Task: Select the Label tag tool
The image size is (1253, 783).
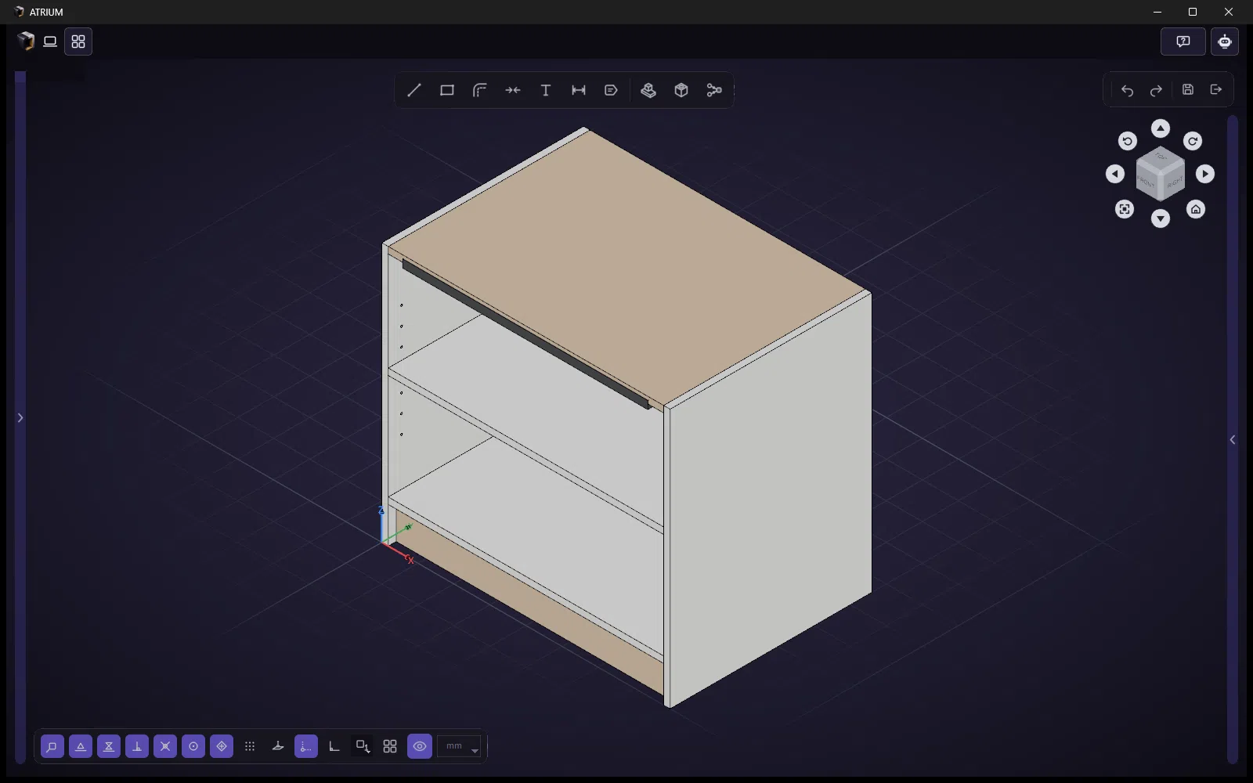Action: (x=612, y=90)
